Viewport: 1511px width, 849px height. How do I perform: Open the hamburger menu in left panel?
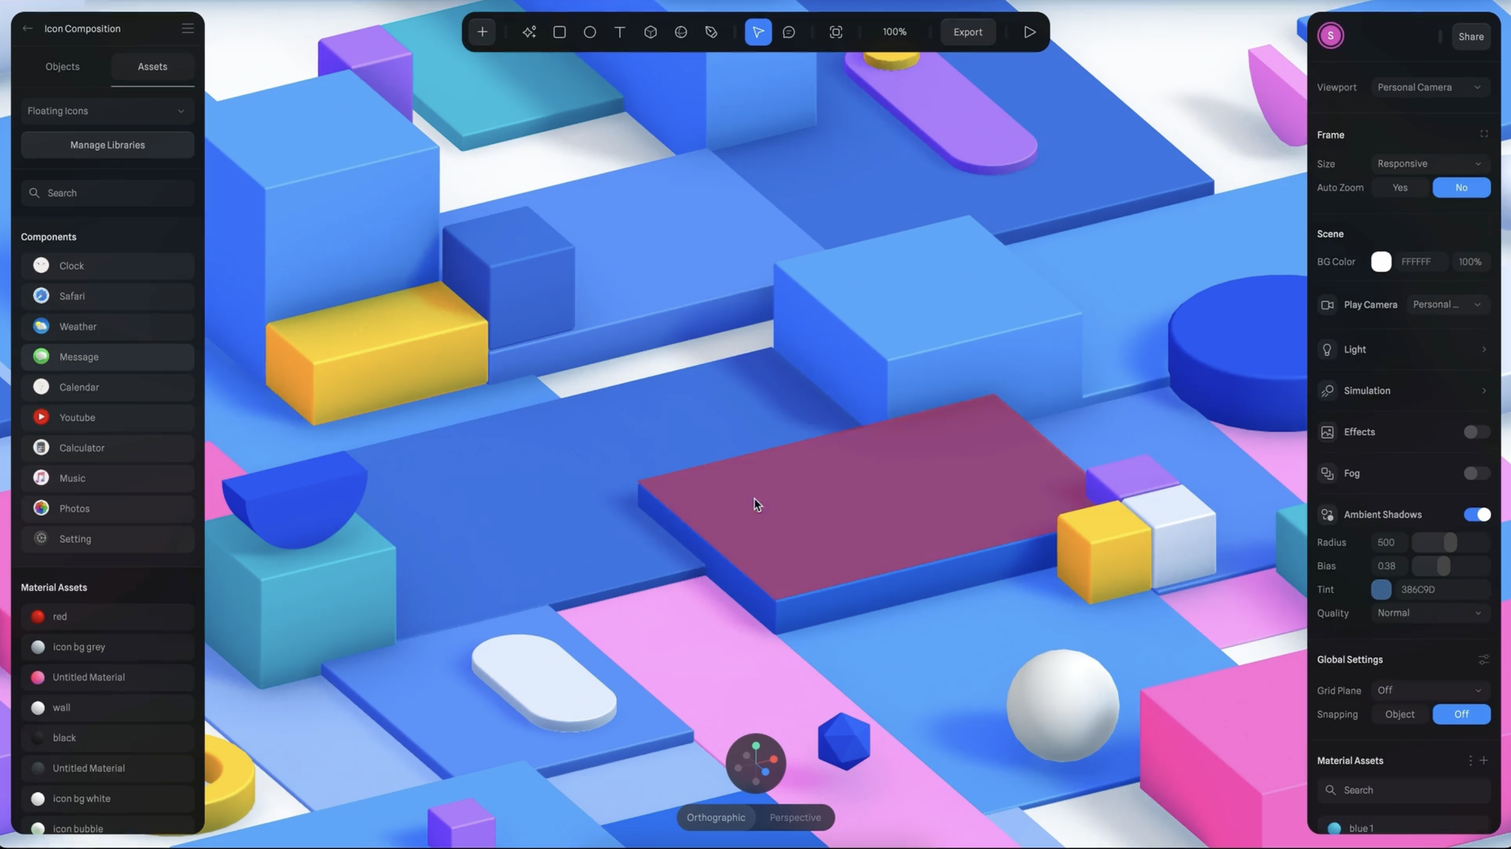[187, 29]
